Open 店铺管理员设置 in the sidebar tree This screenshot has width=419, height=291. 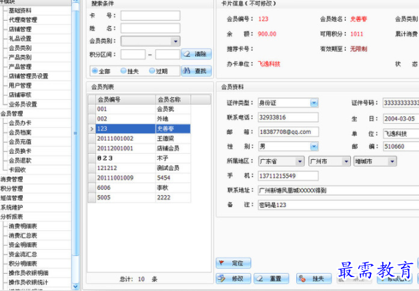[28, 76]
